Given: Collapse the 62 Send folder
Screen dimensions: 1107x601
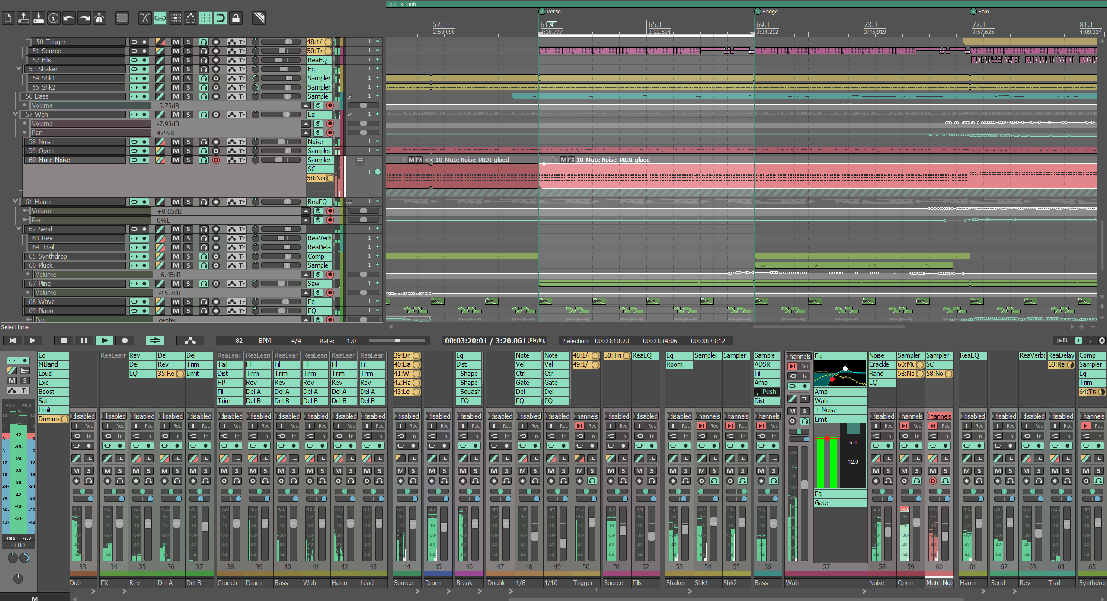Looking at the screenshot, I should (19, 229).
